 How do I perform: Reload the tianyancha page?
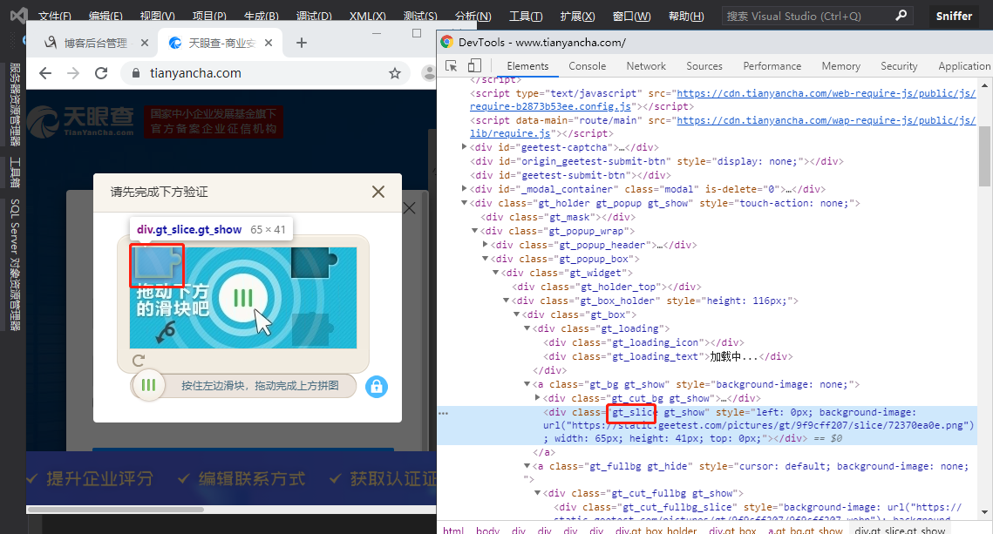[101, 73]
